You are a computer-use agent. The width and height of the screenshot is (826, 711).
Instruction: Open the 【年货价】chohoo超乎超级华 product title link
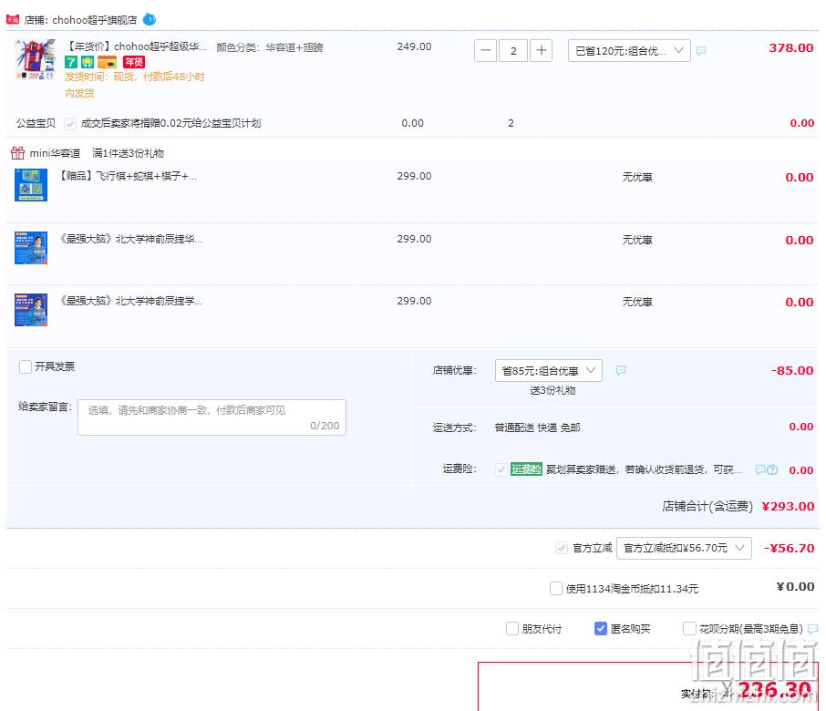(135, 46)
